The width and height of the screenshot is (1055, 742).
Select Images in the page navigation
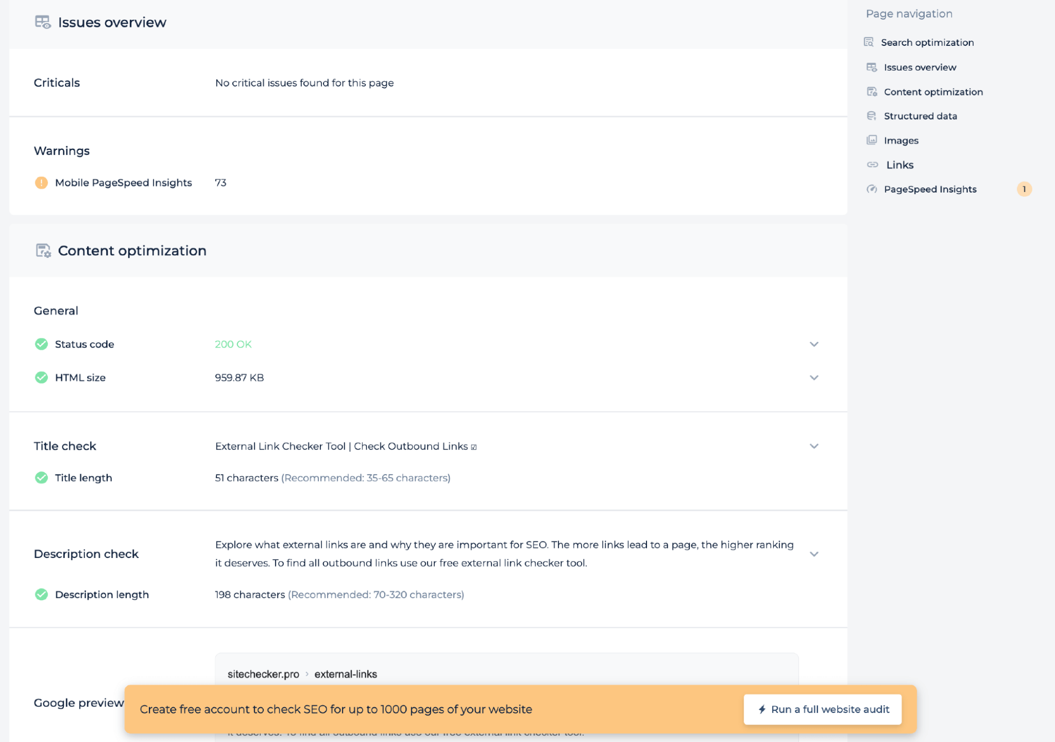(901, 140)
